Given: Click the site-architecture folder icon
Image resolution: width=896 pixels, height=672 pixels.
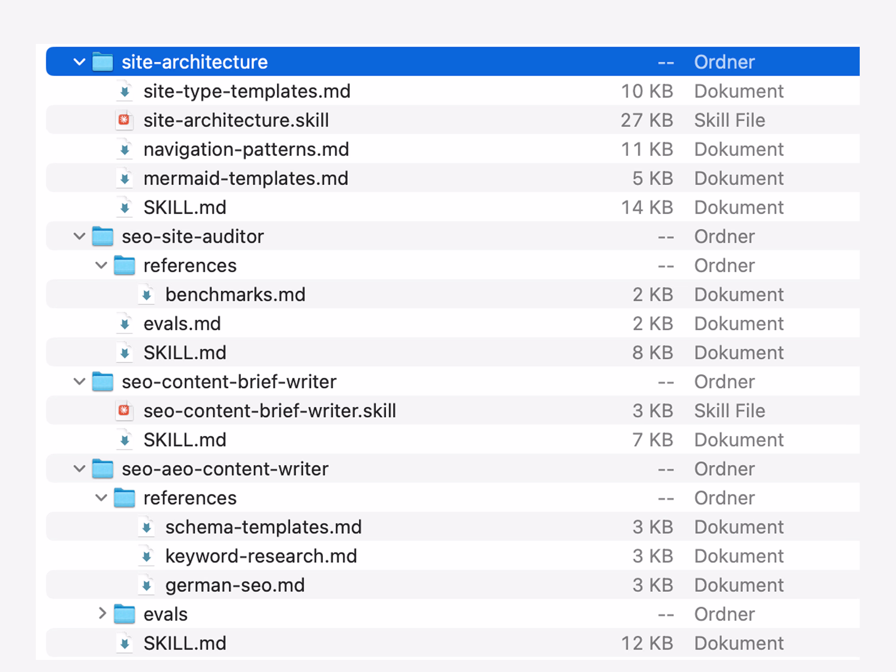Looking at the screenshot, I should [103, 62].
